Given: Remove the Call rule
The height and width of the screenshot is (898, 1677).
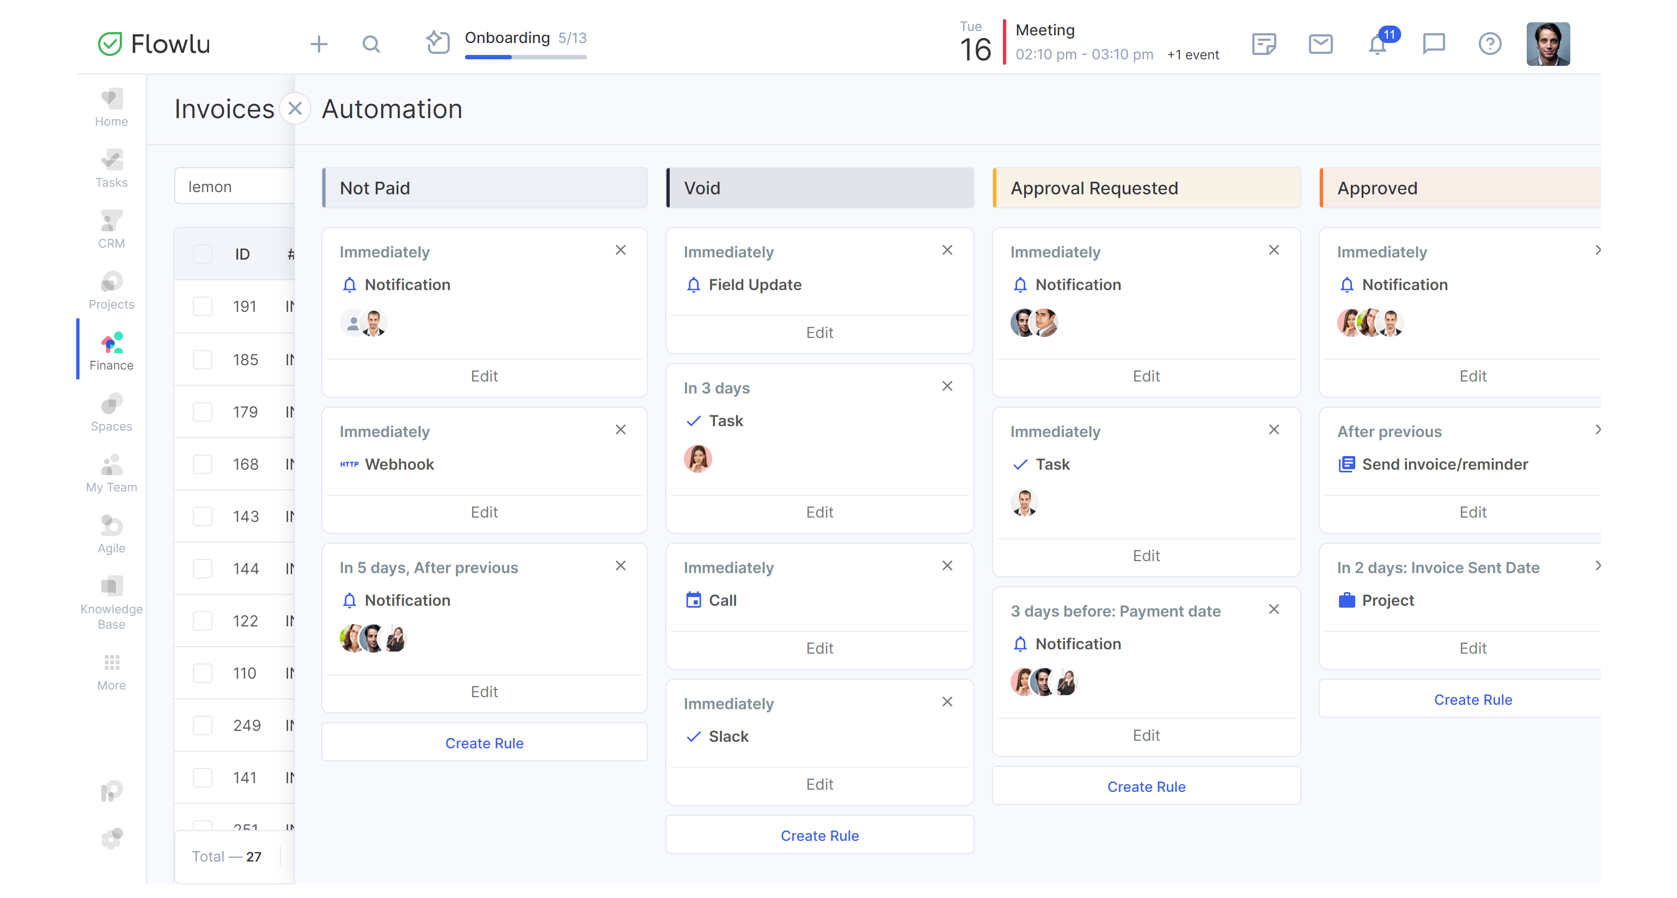Looking at the screenshot, I should (x=948, y=565).
